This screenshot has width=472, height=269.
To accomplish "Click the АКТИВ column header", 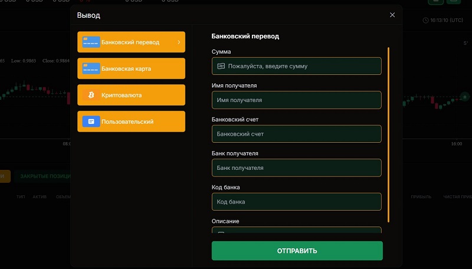I will click(x=40, y=197).
